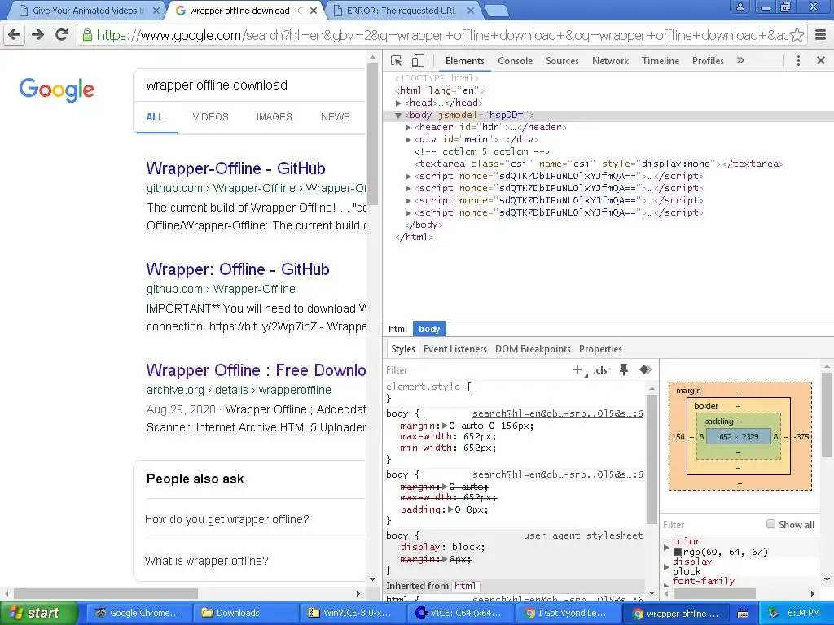Expand How do you get wrapper offline
Image resolution: width=834 pixels, height=625 pixels.
click(x=227, y=519)
